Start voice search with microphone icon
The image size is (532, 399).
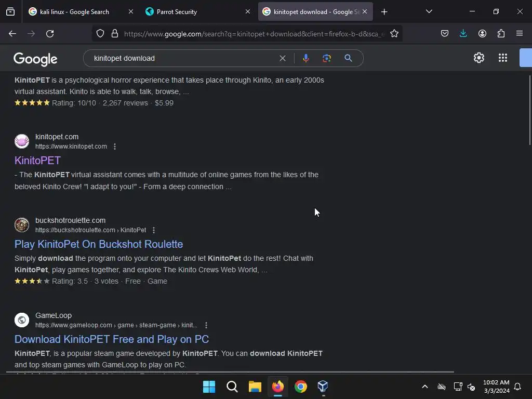[305, 58]
